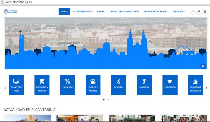Select the first carousel page dot
Viewport: 210px width, 122px height.
(104, 99)
